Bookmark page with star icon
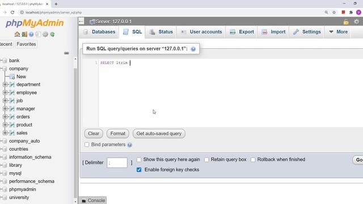This screenshot has height=204, width=363. 334,12
